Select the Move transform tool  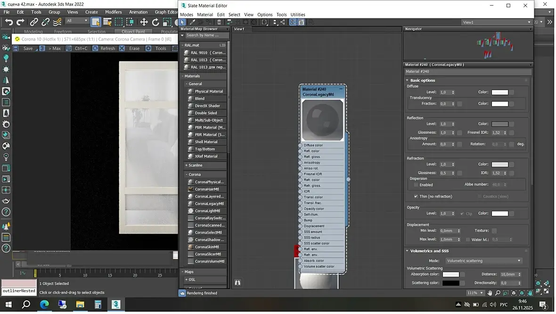coord(144,22)
